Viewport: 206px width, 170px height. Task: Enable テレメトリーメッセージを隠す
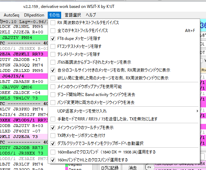point(124,54)
